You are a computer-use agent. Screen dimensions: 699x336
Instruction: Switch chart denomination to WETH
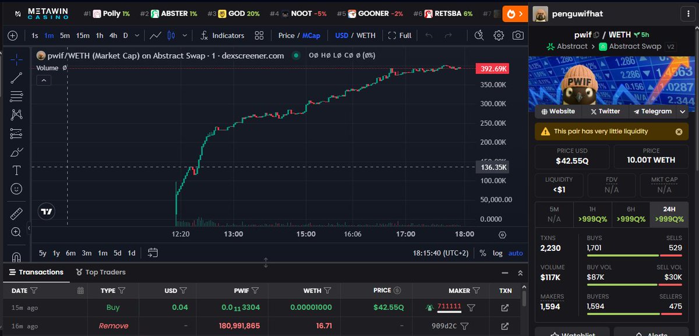tap(366, 36)
